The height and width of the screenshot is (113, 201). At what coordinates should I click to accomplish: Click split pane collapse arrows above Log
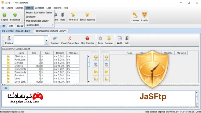pos(4,85)
